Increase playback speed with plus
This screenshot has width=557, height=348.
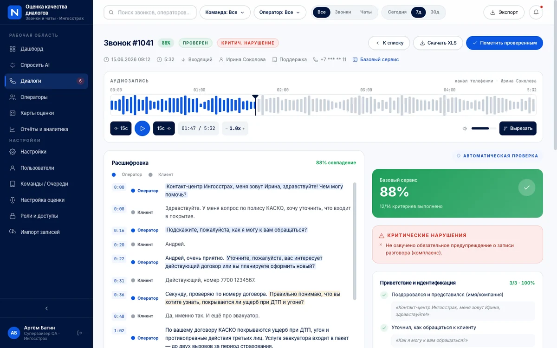point(244,129)
